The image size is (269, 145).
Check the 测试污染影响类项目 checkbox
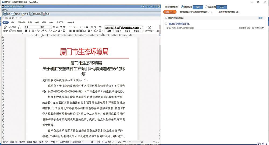coord(166,24)
